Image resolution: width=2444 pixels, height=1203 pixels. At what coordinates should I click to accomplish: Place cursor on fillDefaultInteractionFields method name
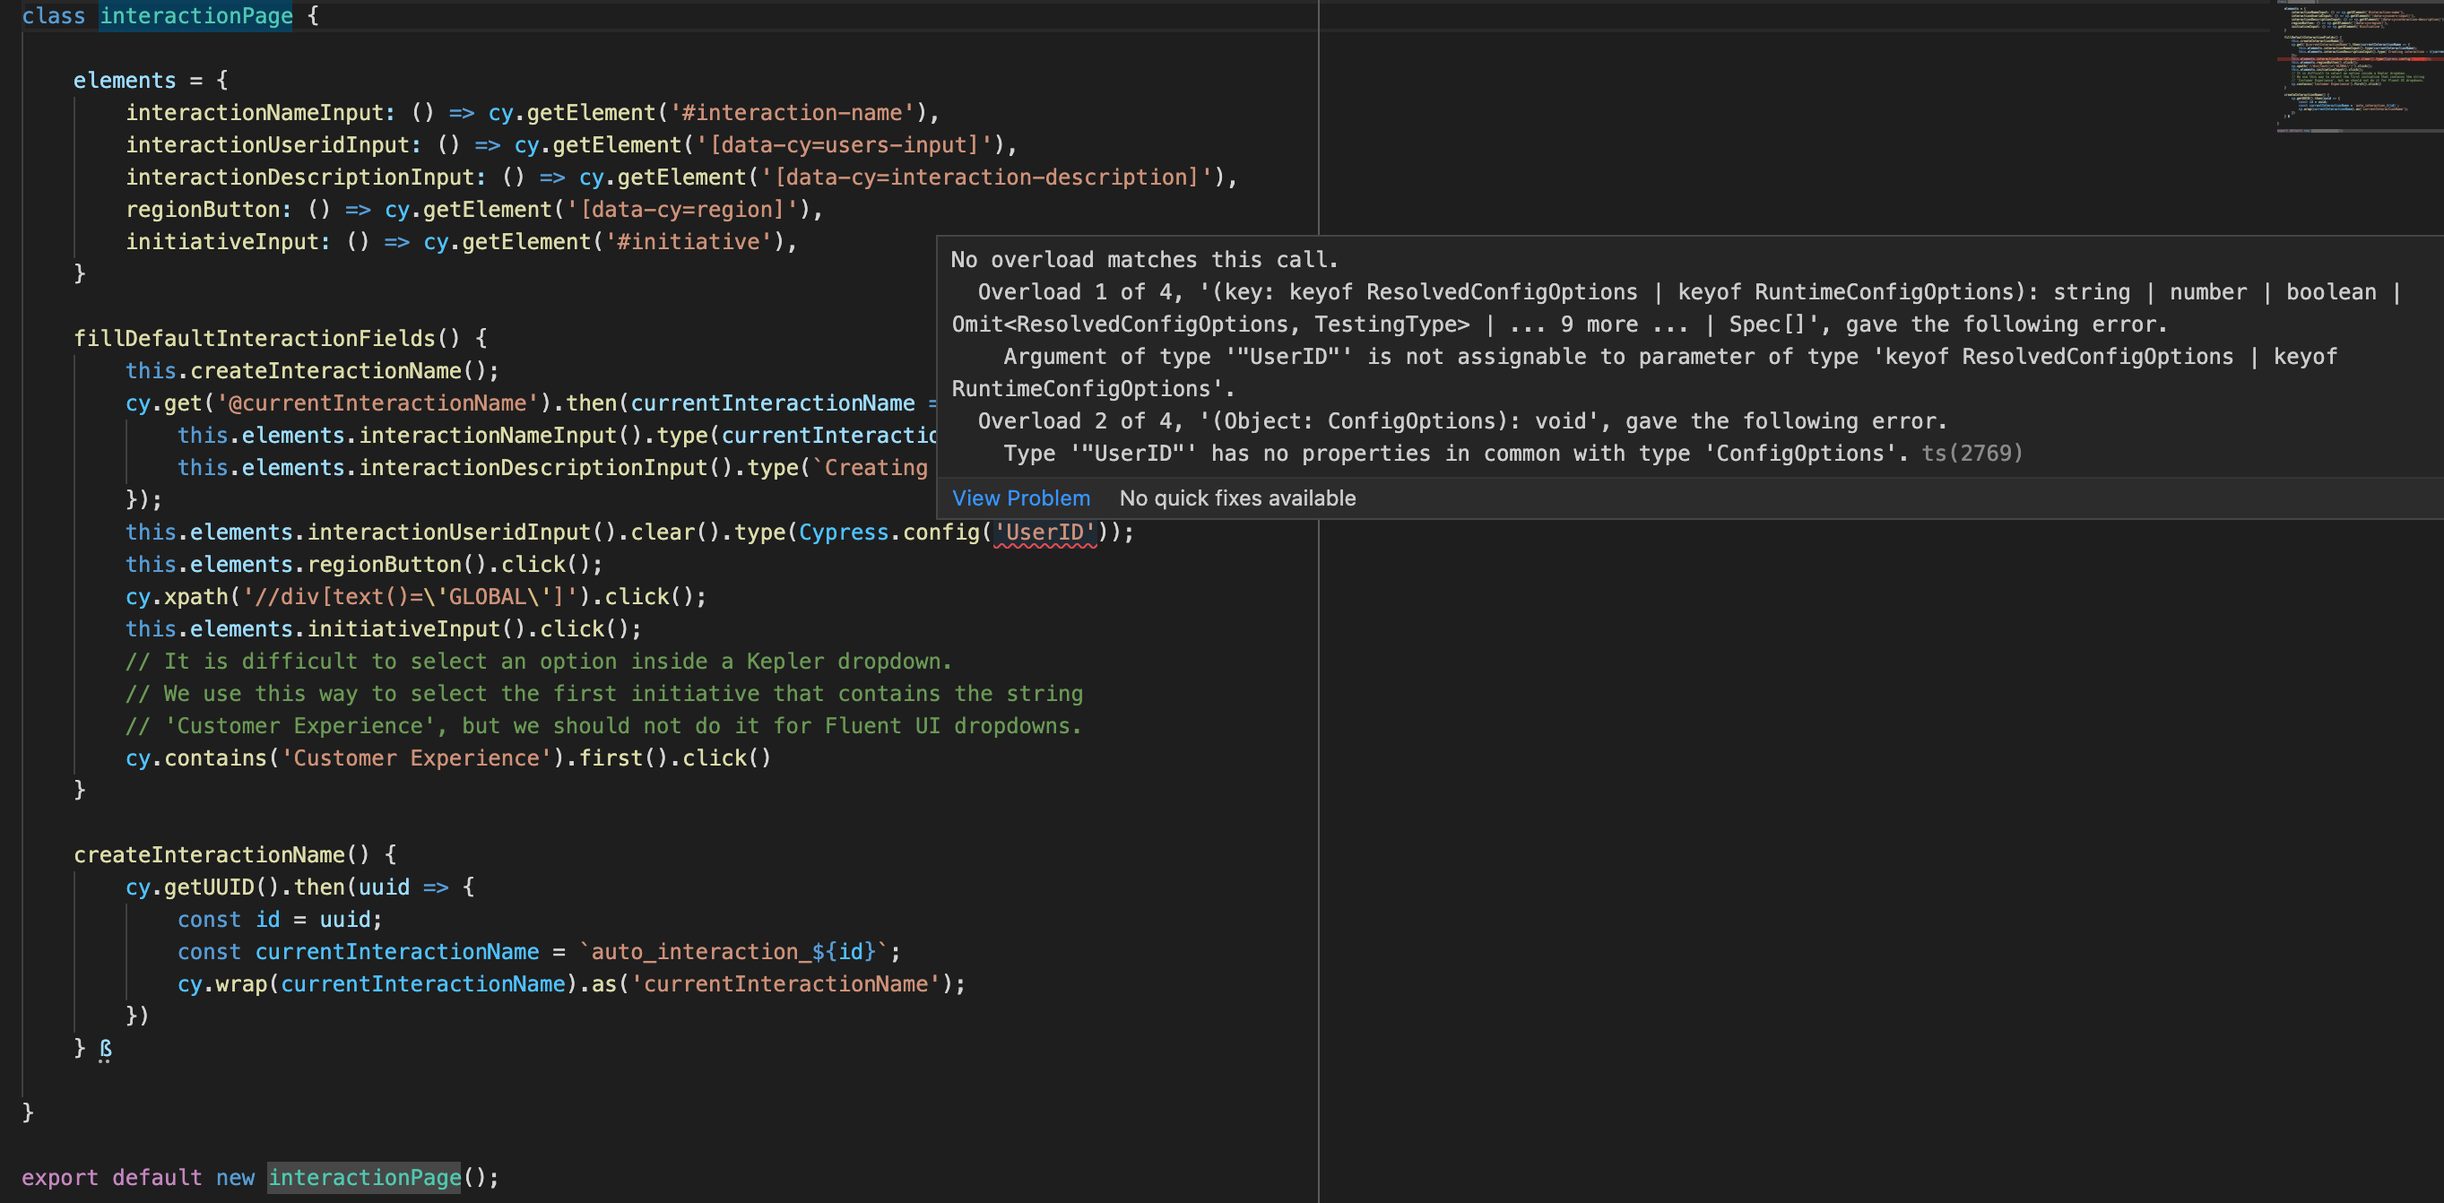pyautogui.click(x=255, y=339)
